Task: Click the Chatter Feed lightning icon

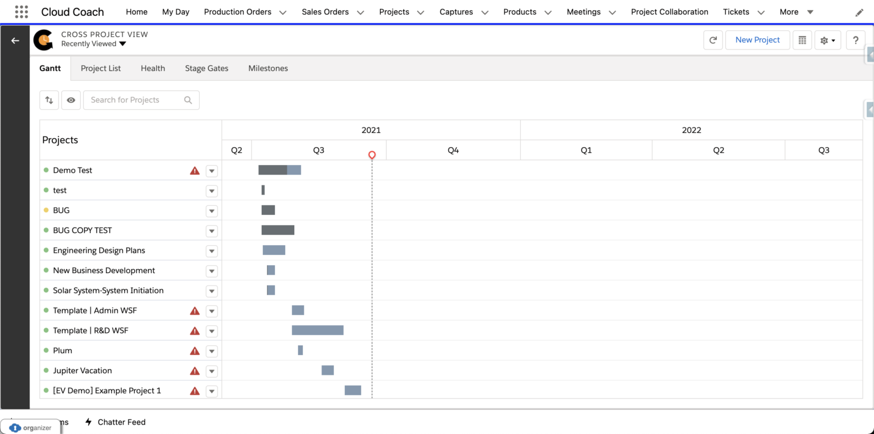Action: point(88,422)
